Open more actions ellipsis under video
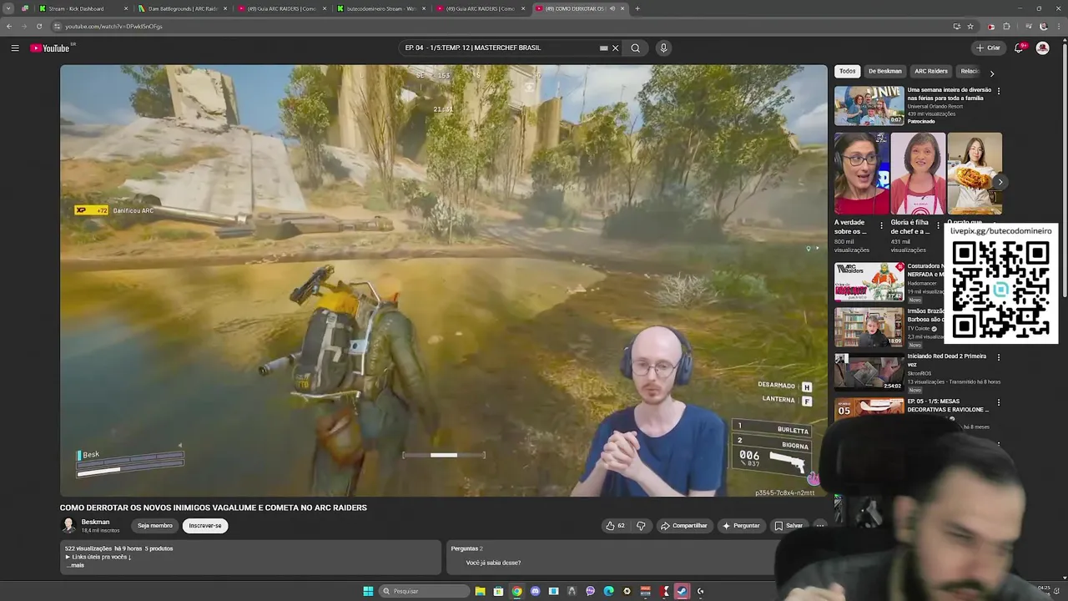 pos(819,526)
